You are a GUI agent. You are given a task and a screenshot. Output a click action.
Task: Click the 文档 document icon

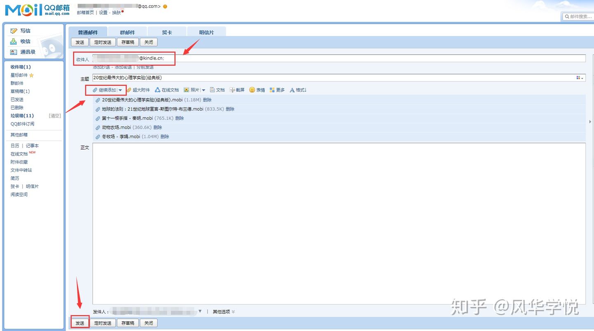pyautogui.click(x=212, y=90)
